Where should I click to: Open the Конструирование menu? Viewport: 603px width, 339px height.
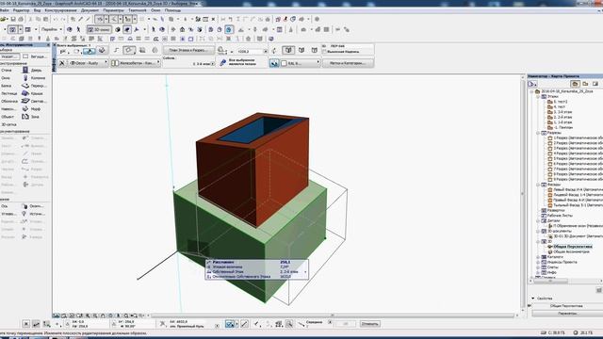point(60,10)
